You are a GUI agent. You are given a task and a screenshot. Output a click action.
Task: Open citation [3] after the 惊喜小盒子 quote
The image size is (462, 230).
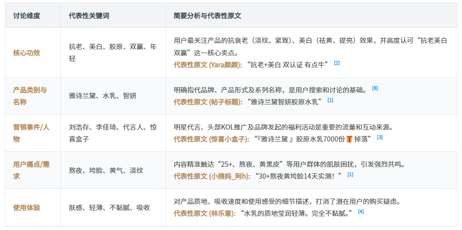coord(380,138)
